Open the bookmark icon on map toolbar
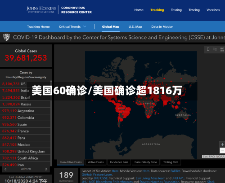This screenshot has width=225, height=183. [208, 49]
